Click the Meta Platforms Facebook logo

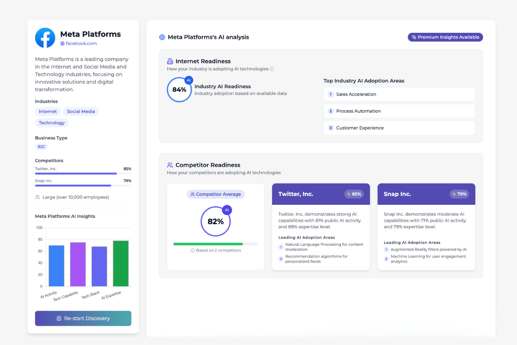pos(45,38)
